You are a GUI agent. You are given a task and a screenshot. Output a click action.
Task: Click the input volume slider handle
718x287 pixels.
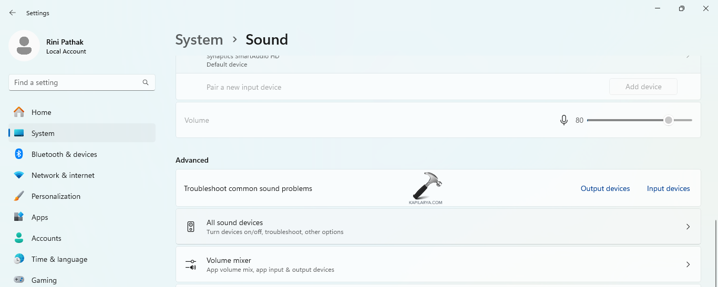pyautogui.click(x=668, y=120)
